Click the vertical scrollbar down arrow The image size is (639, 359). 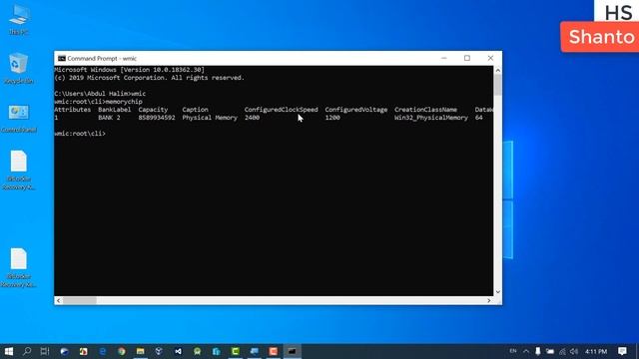(x=497, y=292)
